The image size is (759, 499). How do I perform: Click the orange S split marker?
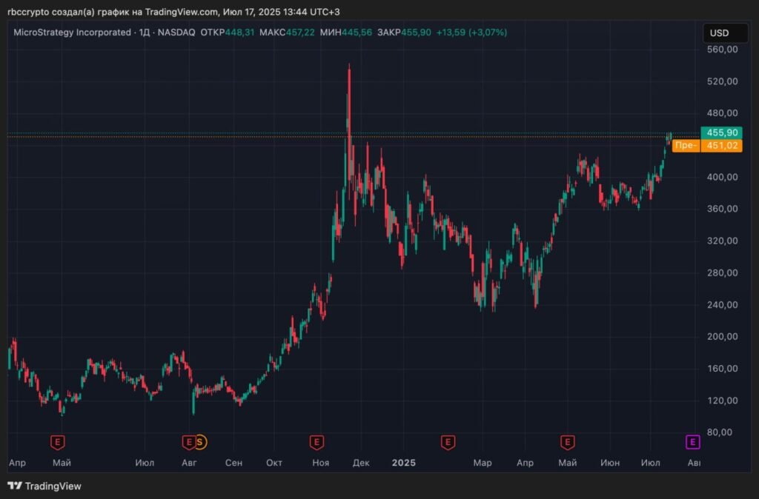tap(200, 442)
